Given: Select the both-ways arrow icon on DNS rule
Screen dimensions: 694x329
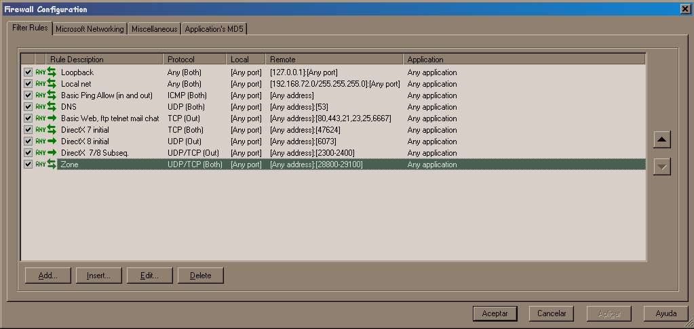Looking at the screenshot, I should point(52,106).
